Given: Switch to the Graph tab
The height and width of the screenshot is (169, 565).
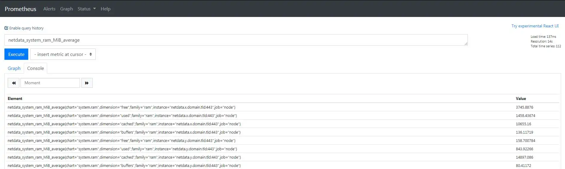Looking at the screenshot, I should [14, 68].
